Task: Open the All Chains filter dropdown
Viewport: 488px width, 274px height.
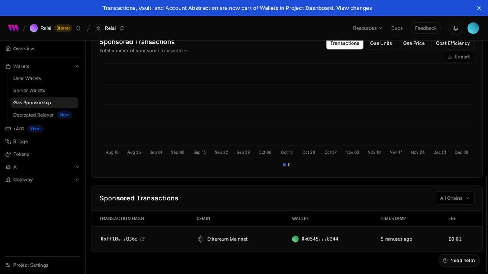Action: coord(455,198)
